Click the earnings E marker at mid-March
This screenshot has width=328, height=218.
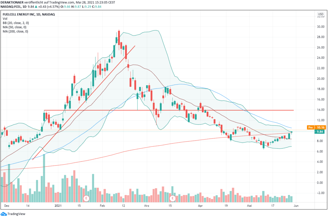tap(173, 198)
